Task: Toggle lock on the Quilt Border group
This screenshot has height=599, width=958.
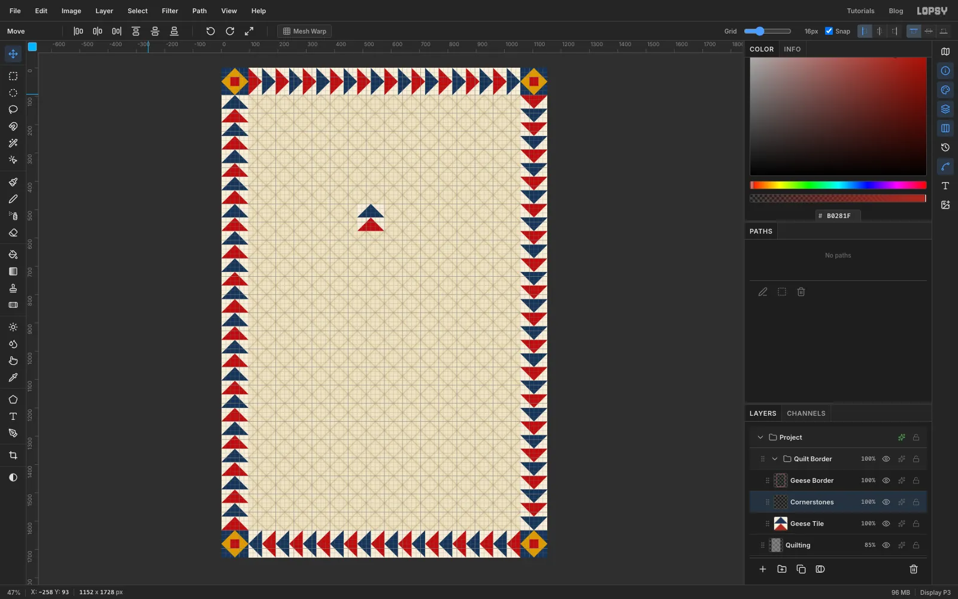Action: pos(916,459)
